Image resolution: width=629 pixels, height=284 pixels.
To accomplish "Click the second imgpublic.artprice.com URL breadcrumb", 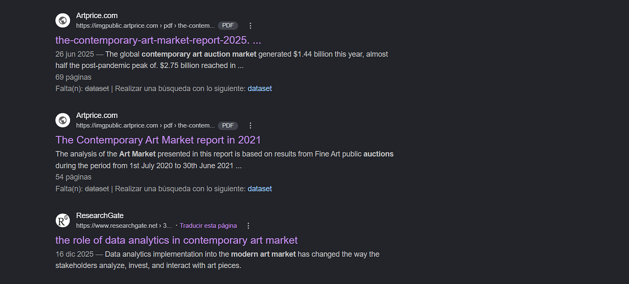I will (x=145, y=126).
